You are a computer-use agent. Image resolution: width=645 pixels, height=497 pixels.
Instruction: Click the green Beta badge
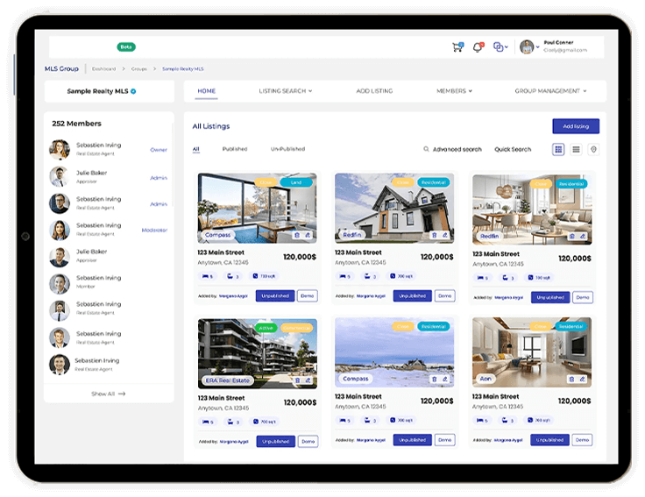[126, 47]
